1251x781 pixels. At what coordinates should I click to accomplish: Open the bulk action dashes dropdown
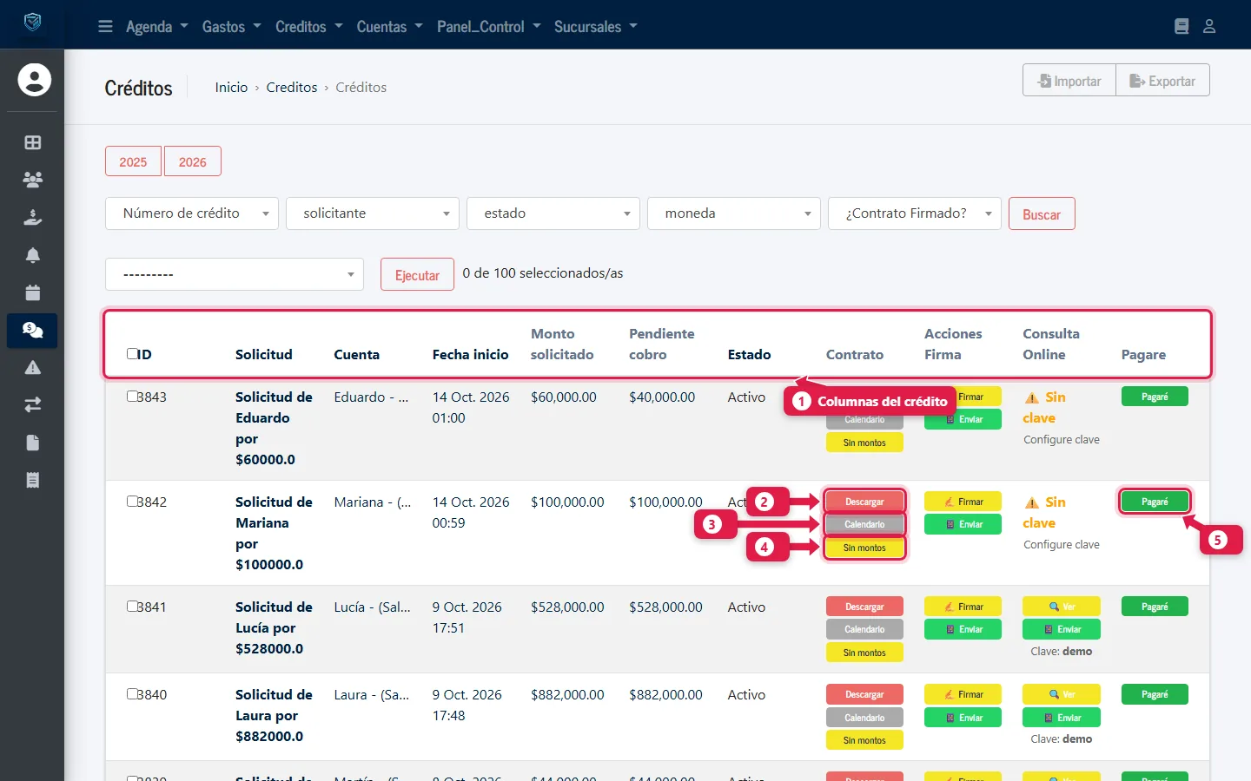pyautogui.click(x=235, y=274)
